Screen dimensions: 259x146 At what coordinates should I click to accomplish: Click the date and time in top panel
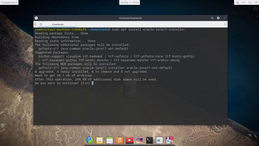point(129,2)
